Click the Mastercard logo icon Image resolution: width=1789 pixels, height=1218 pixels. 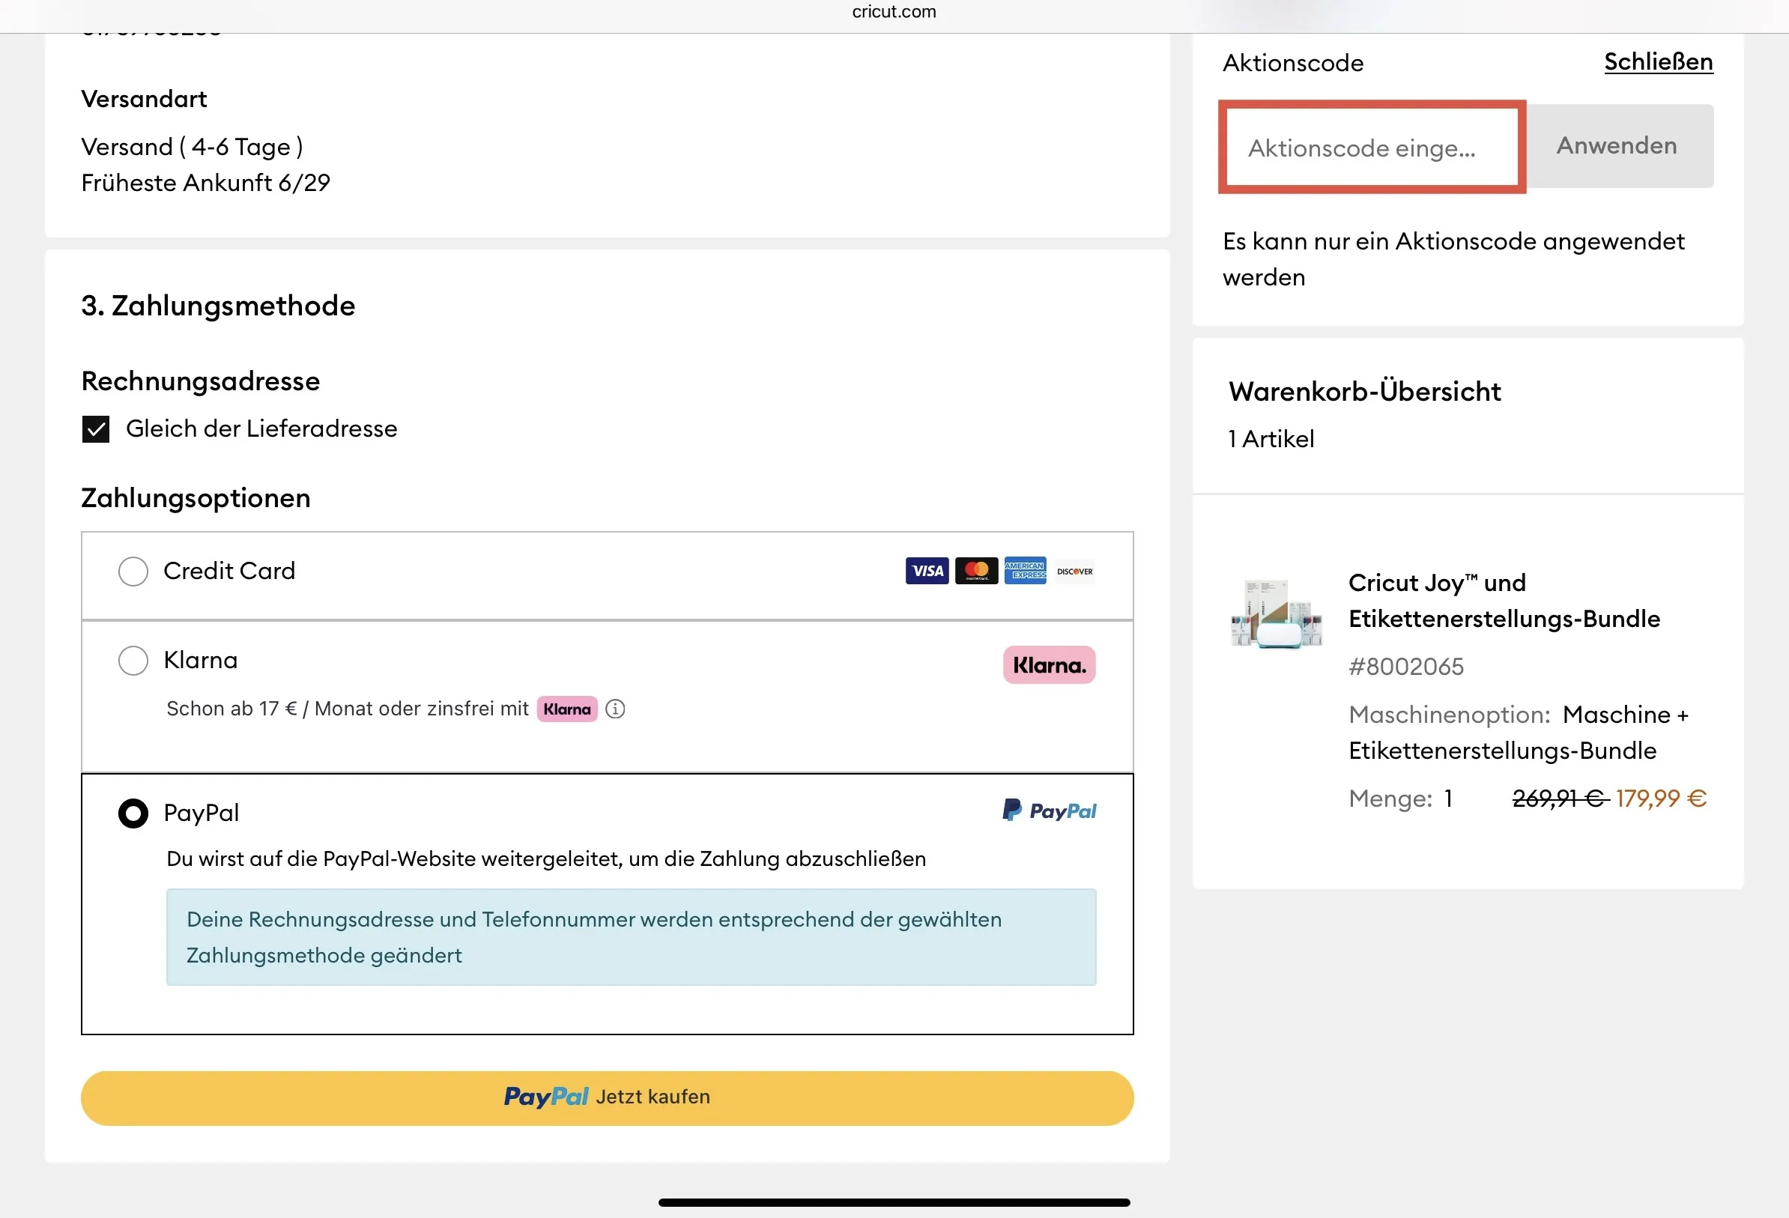(x=976, y=571)
